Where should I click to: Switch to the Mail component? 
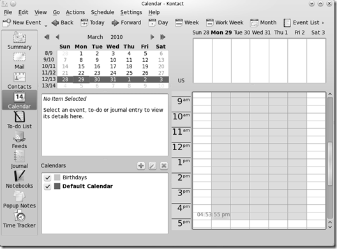coord(19,61)
